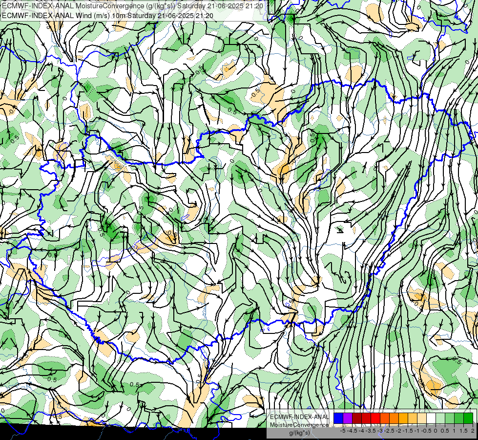The width and height of the screenshot is (478, 440).
Task: Pick the medium green swatch between 1 and 1.5
Action: click(x=459, y=418)
